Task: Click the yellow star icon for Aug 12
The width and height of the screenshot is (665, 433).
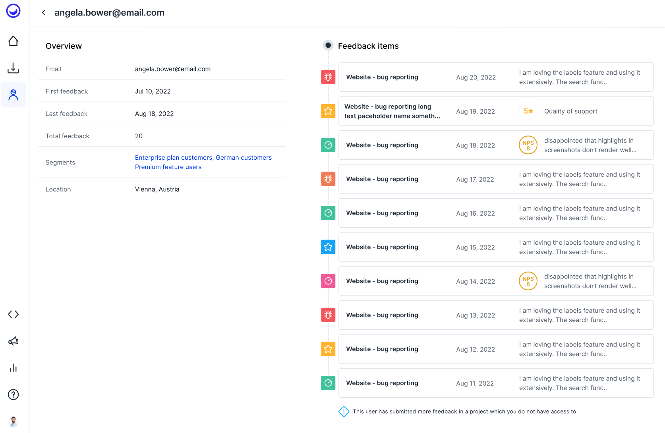Action: (328, 349)
